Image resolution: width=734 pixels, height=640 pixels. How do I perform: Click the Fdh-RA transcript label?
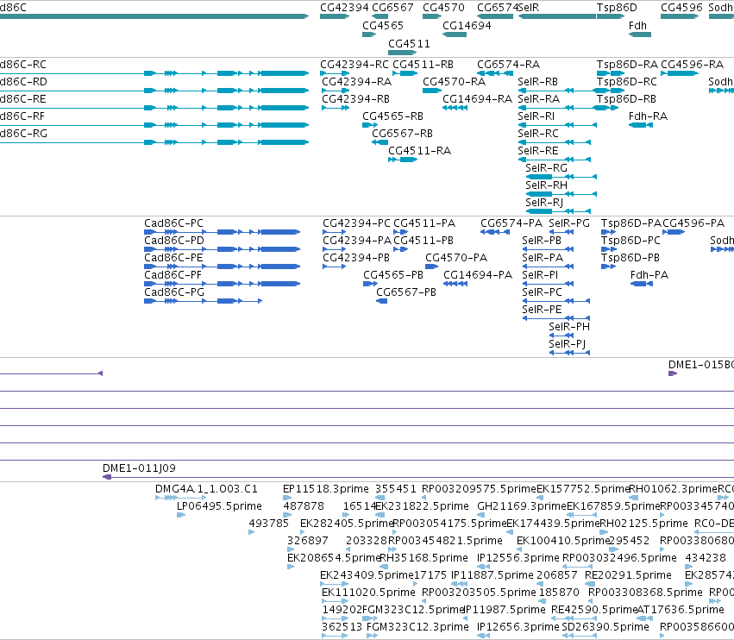click(x=648, y=116)
